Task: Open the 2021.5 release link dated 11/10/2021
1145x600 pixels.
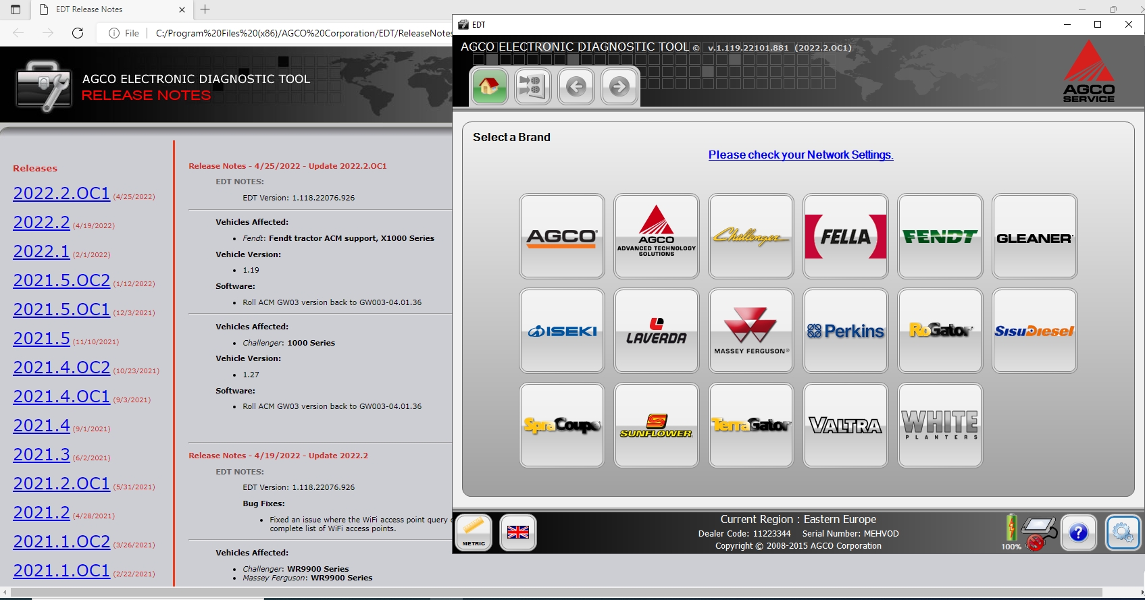Action: (41, 338)
